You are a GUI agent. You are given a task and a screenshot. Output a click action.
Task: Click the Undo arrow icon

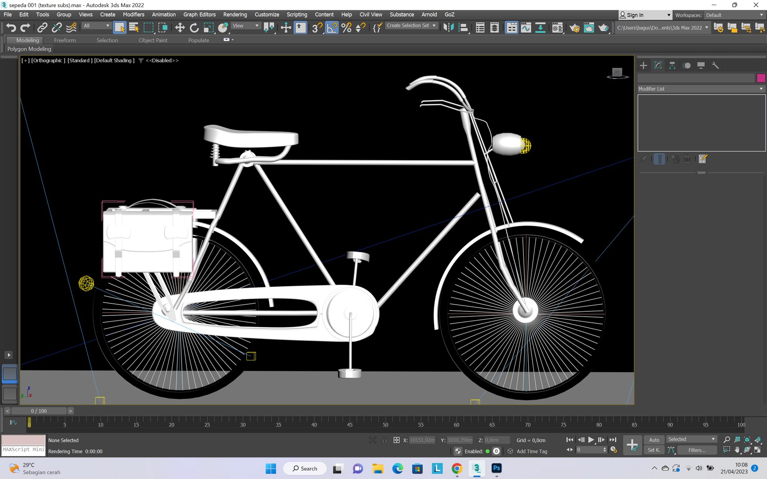coord(11,27)
